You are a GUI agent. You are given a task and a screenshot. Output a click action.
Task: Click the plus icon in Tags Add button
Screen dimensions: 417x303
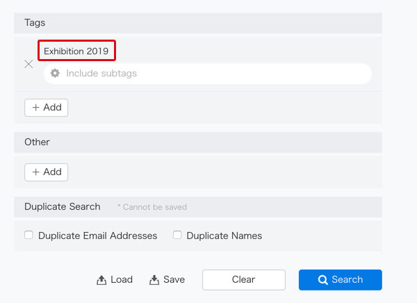click(x=35, y=108)
